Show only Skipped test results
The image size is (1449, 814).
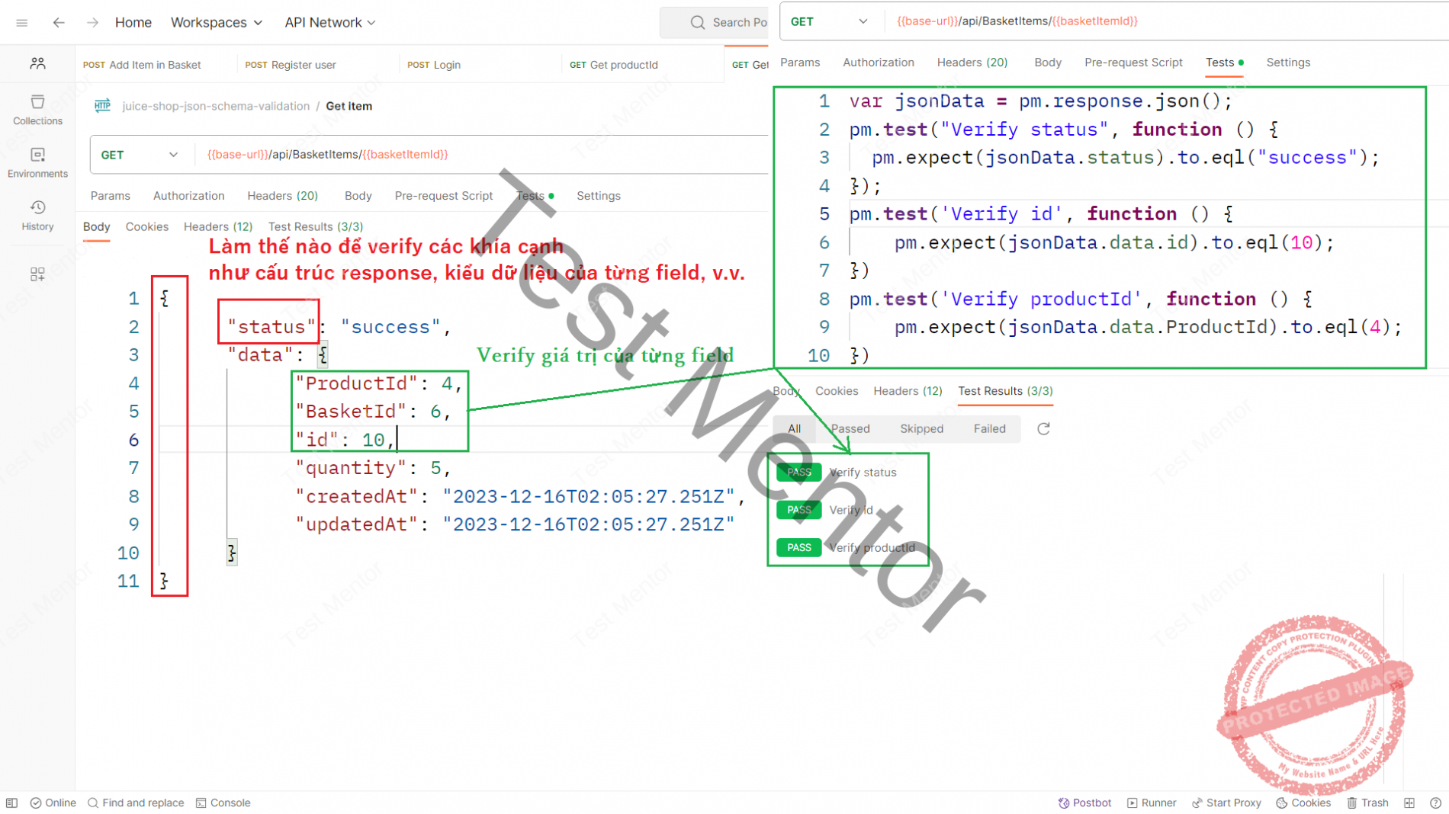click(x=921, y=428)
